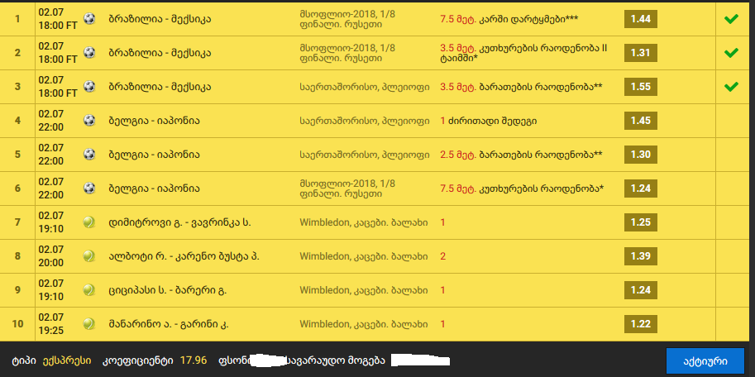This screenshot has height=377, width=755.
Task: Select the 1.24 odds box in row 6
Action: click(640, 188)
